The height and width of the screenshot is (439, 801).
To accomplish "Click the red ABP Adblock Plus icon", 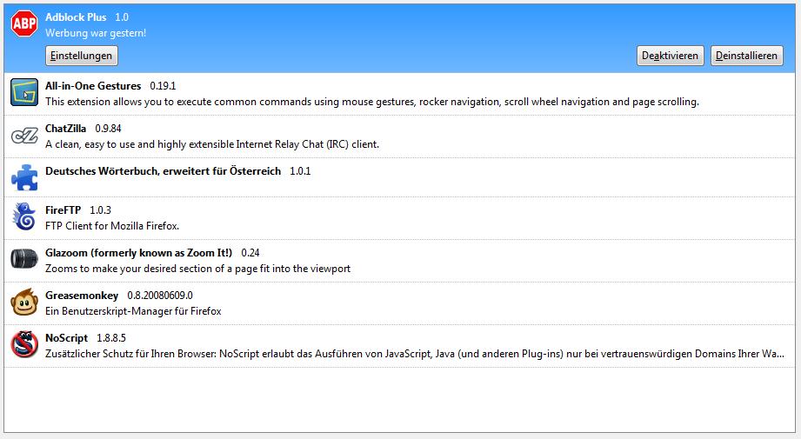I will coord(24,23).
